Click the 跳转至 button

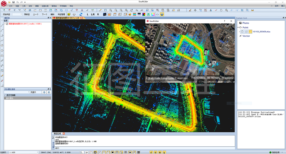click(x=27, y=14)
